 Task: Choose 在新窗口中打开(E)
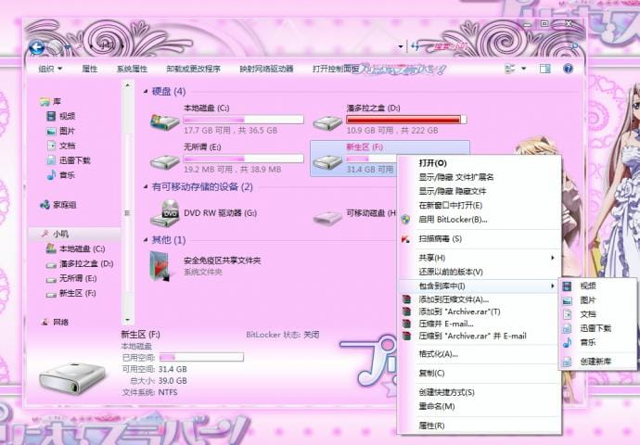[480, 205]
